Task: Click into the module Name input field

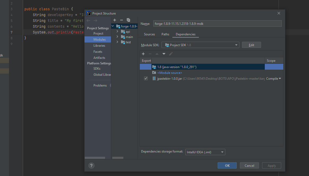Action: (217, 23)
